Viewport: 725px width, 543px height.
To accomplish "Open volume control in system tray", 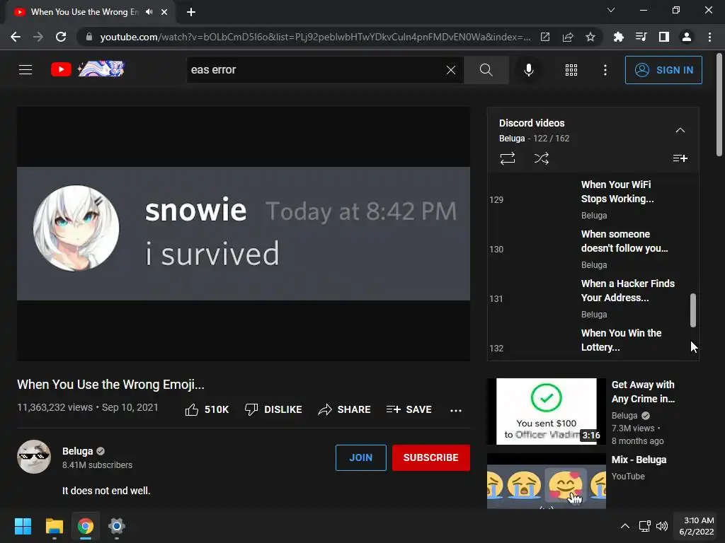I will [662, 526].
